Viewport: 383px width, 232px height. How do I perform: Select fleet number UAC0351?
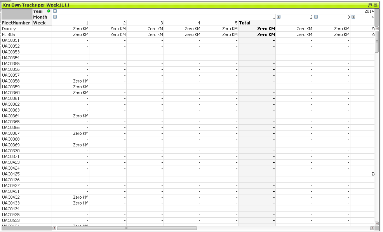[11, 40]
